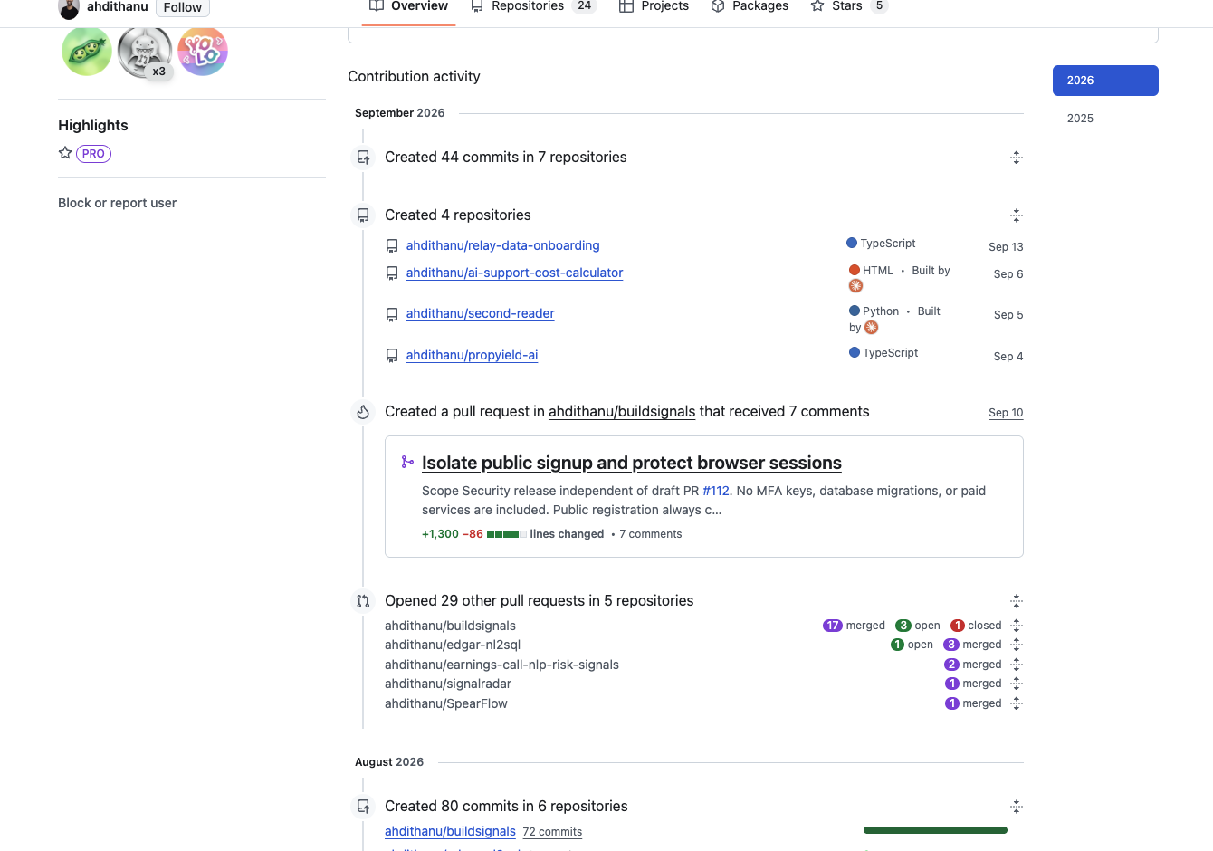Open the Projects tab
The width and height of the screenshot is (1213, 851).
click(x=654, y=7)
